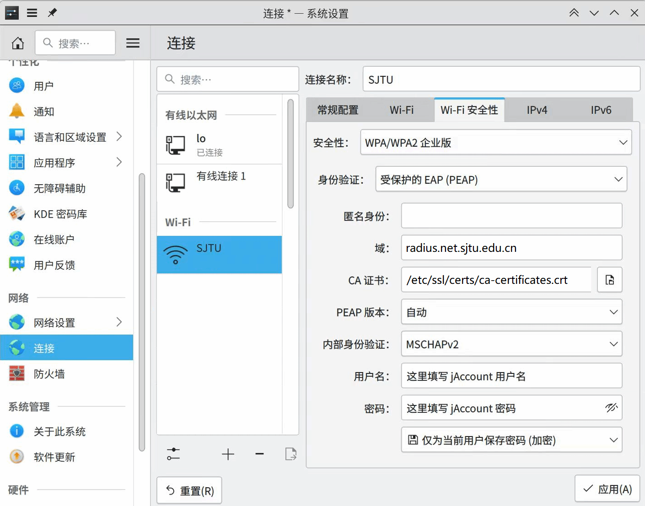Click the connections list 搜索 field
The width and height of the screenshot is (645, 506).
click(x=228, y=79)
